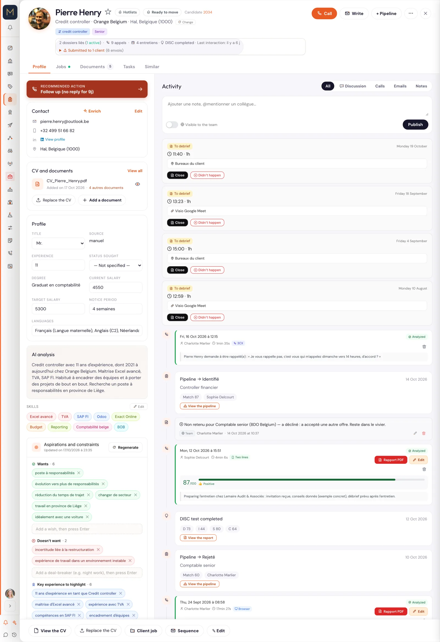Click the orange Call button
The height and width of the screenshot is (642, 440).
324,13
